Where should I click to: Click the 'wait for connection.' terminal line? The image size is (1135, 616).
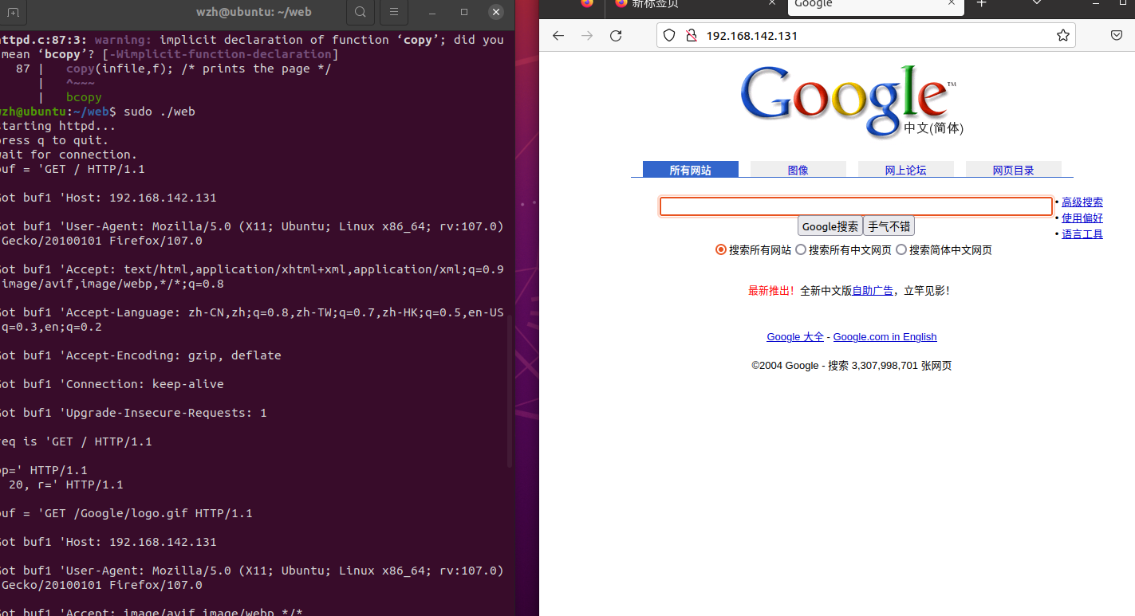tap(69, 155)
